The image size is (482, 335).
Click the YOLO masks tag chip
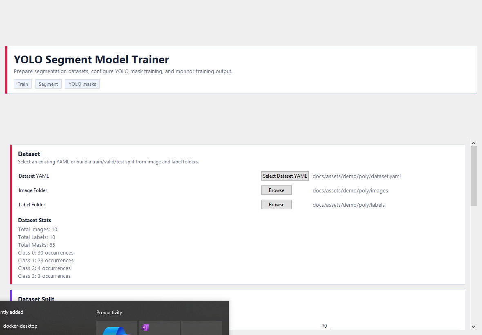point(82,84)
